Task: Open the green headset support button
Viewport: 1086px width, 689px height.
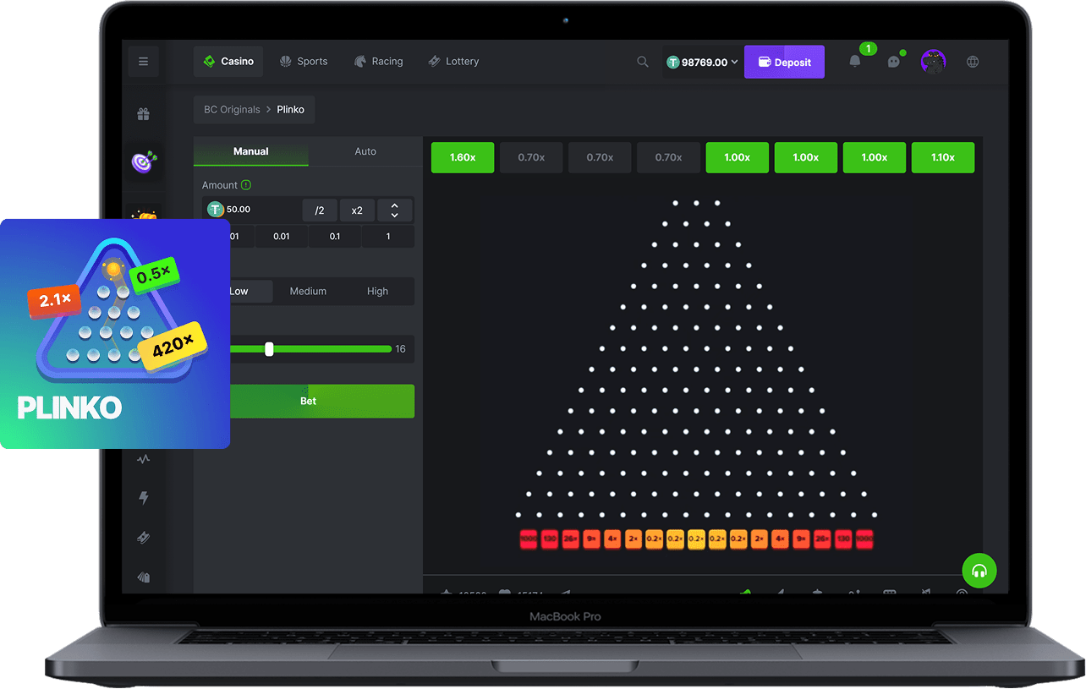Action: click(979, 571)
